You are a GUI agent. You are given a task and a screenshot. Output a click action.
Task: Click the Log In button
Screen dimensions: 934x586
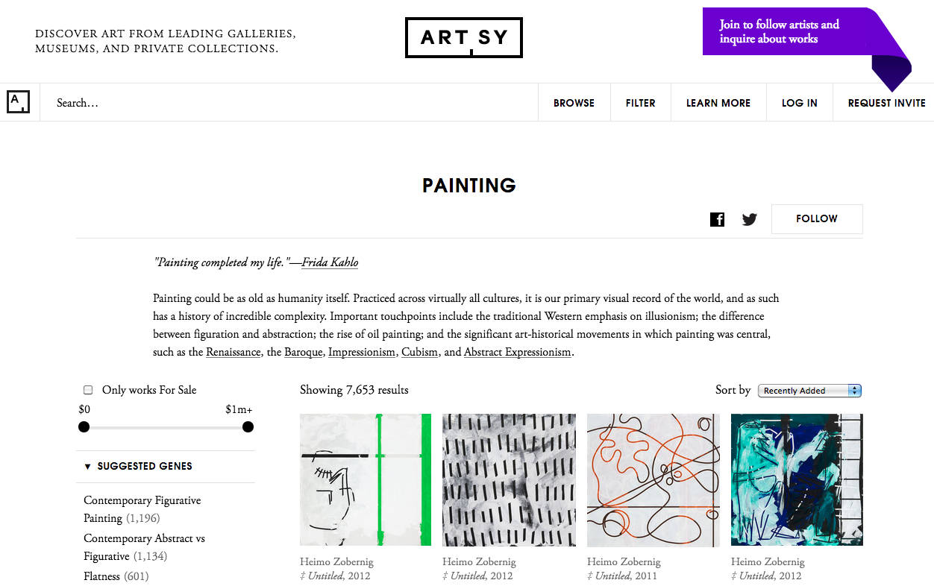[x=799, y=103]
